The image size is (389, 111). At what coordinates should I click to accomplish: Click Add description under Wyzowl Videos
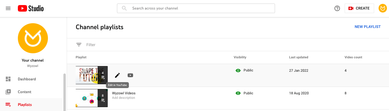click(124, 98)
